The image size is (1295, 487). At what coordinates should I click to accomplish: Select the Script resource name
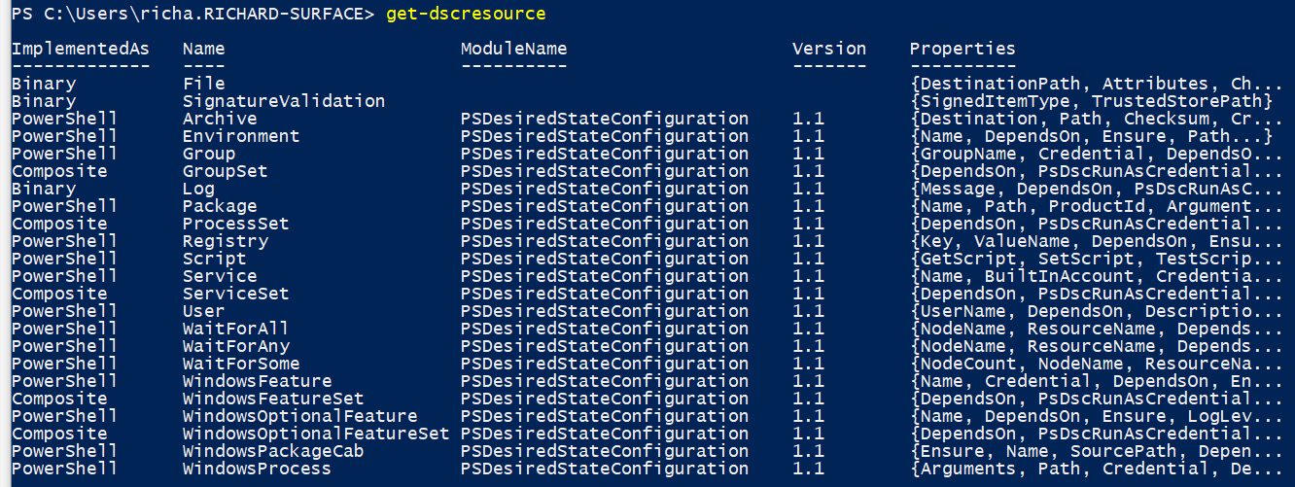click(214, 259)
